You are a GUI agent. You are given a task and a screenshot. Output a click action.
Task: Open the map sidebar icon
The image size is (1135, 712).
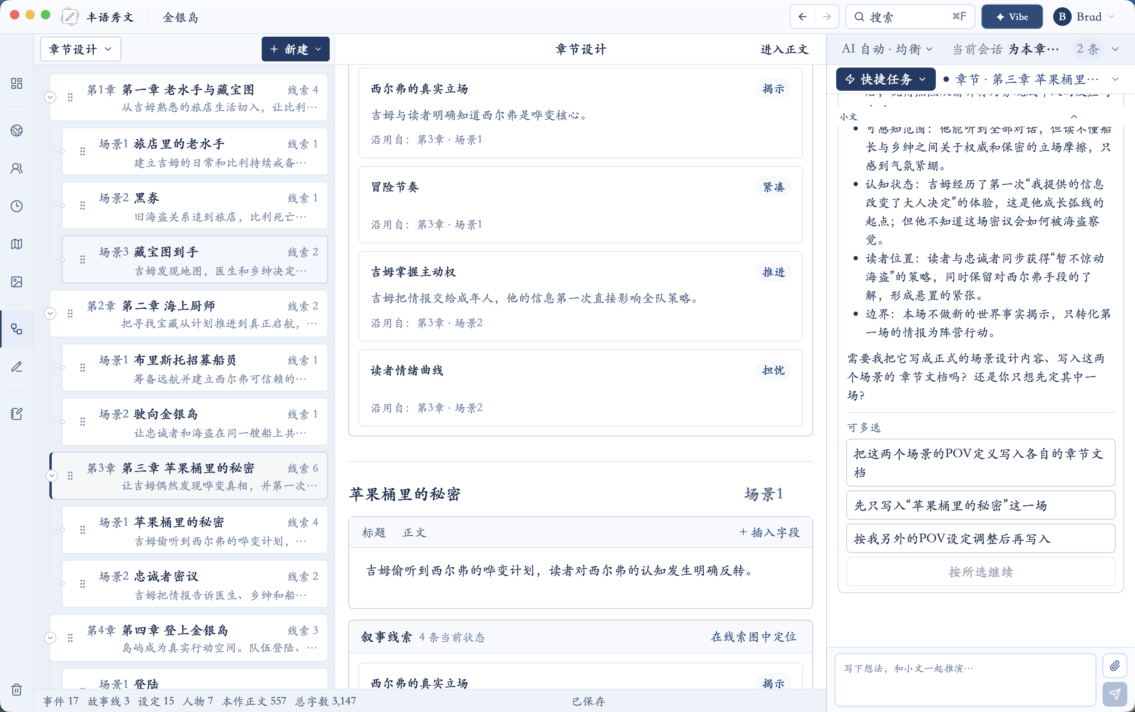click(x=17, y=244)
